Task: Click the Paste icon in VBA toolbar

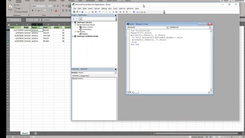Action: coord(93,12)
